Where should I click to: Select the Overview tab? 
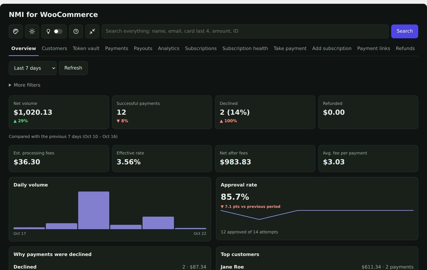23,48
